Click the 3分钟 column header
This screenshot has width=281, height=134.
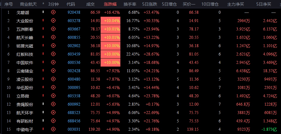[x=53, y=4]
